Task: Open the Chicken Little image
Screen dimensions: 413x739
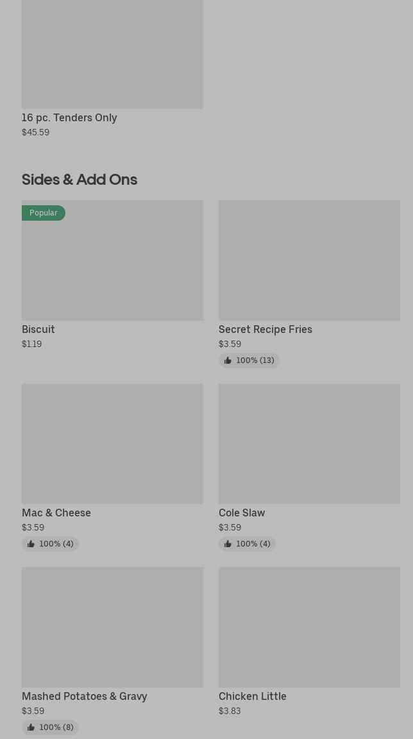Action: pyautogui.click(x=309, y=627)
